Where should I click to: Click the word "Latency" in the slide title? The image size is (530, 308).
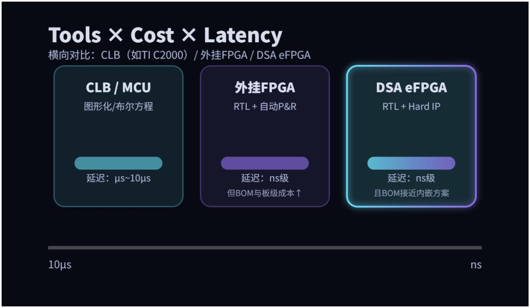pos(243,35)
